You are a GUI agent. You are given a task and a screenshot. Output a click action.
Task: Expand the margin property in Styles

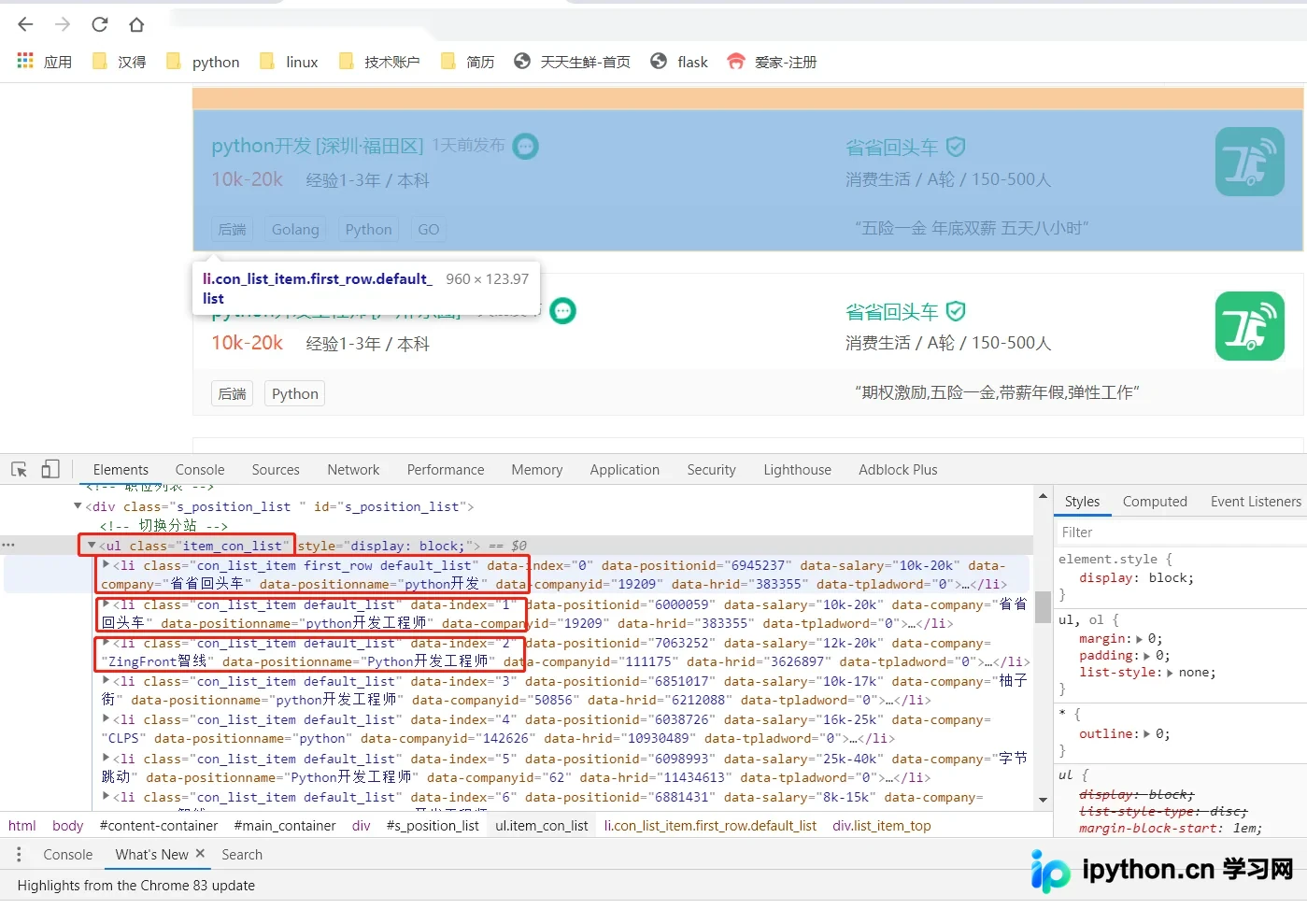tap(1139, 639)
